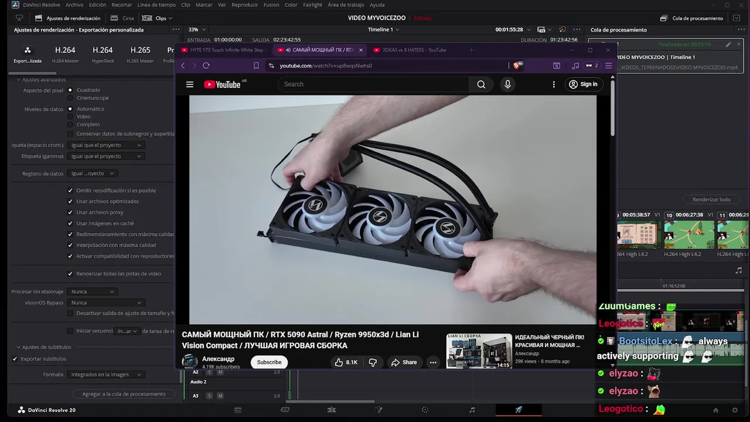The height and width of the screenshot is (422, 750).
Task: Open the Color page icon
Action: pyautogui.click(x=425, y=410)
